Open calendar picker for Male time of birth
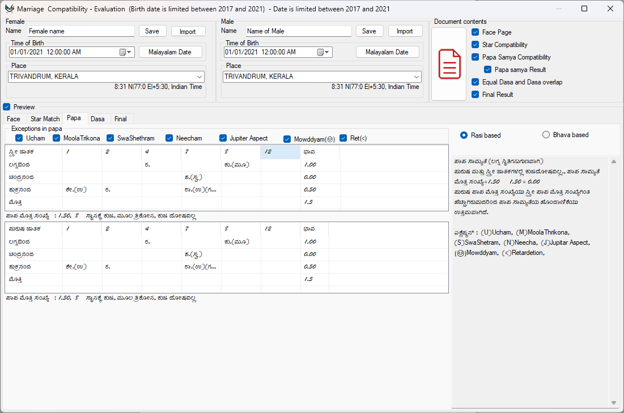This screenshot has width=624, height=413. (x=320, y=52)
